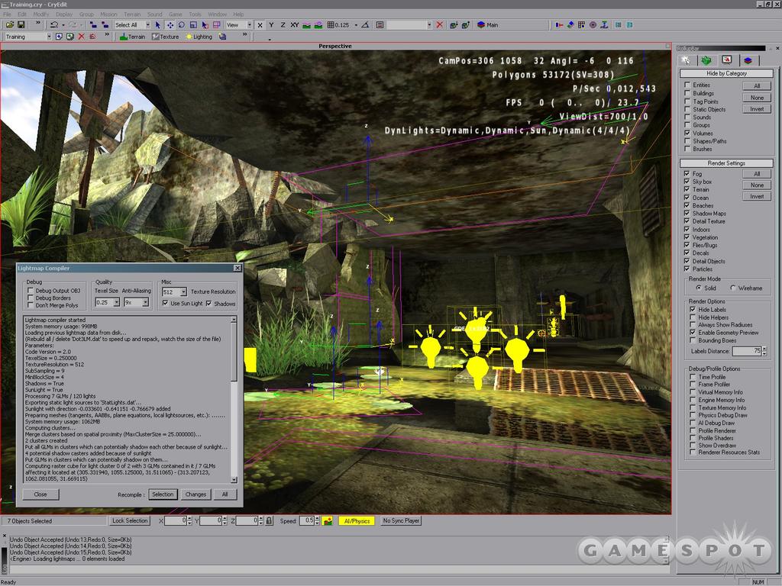Activate the Move tool in the toolbar

(x=170, y=25)
